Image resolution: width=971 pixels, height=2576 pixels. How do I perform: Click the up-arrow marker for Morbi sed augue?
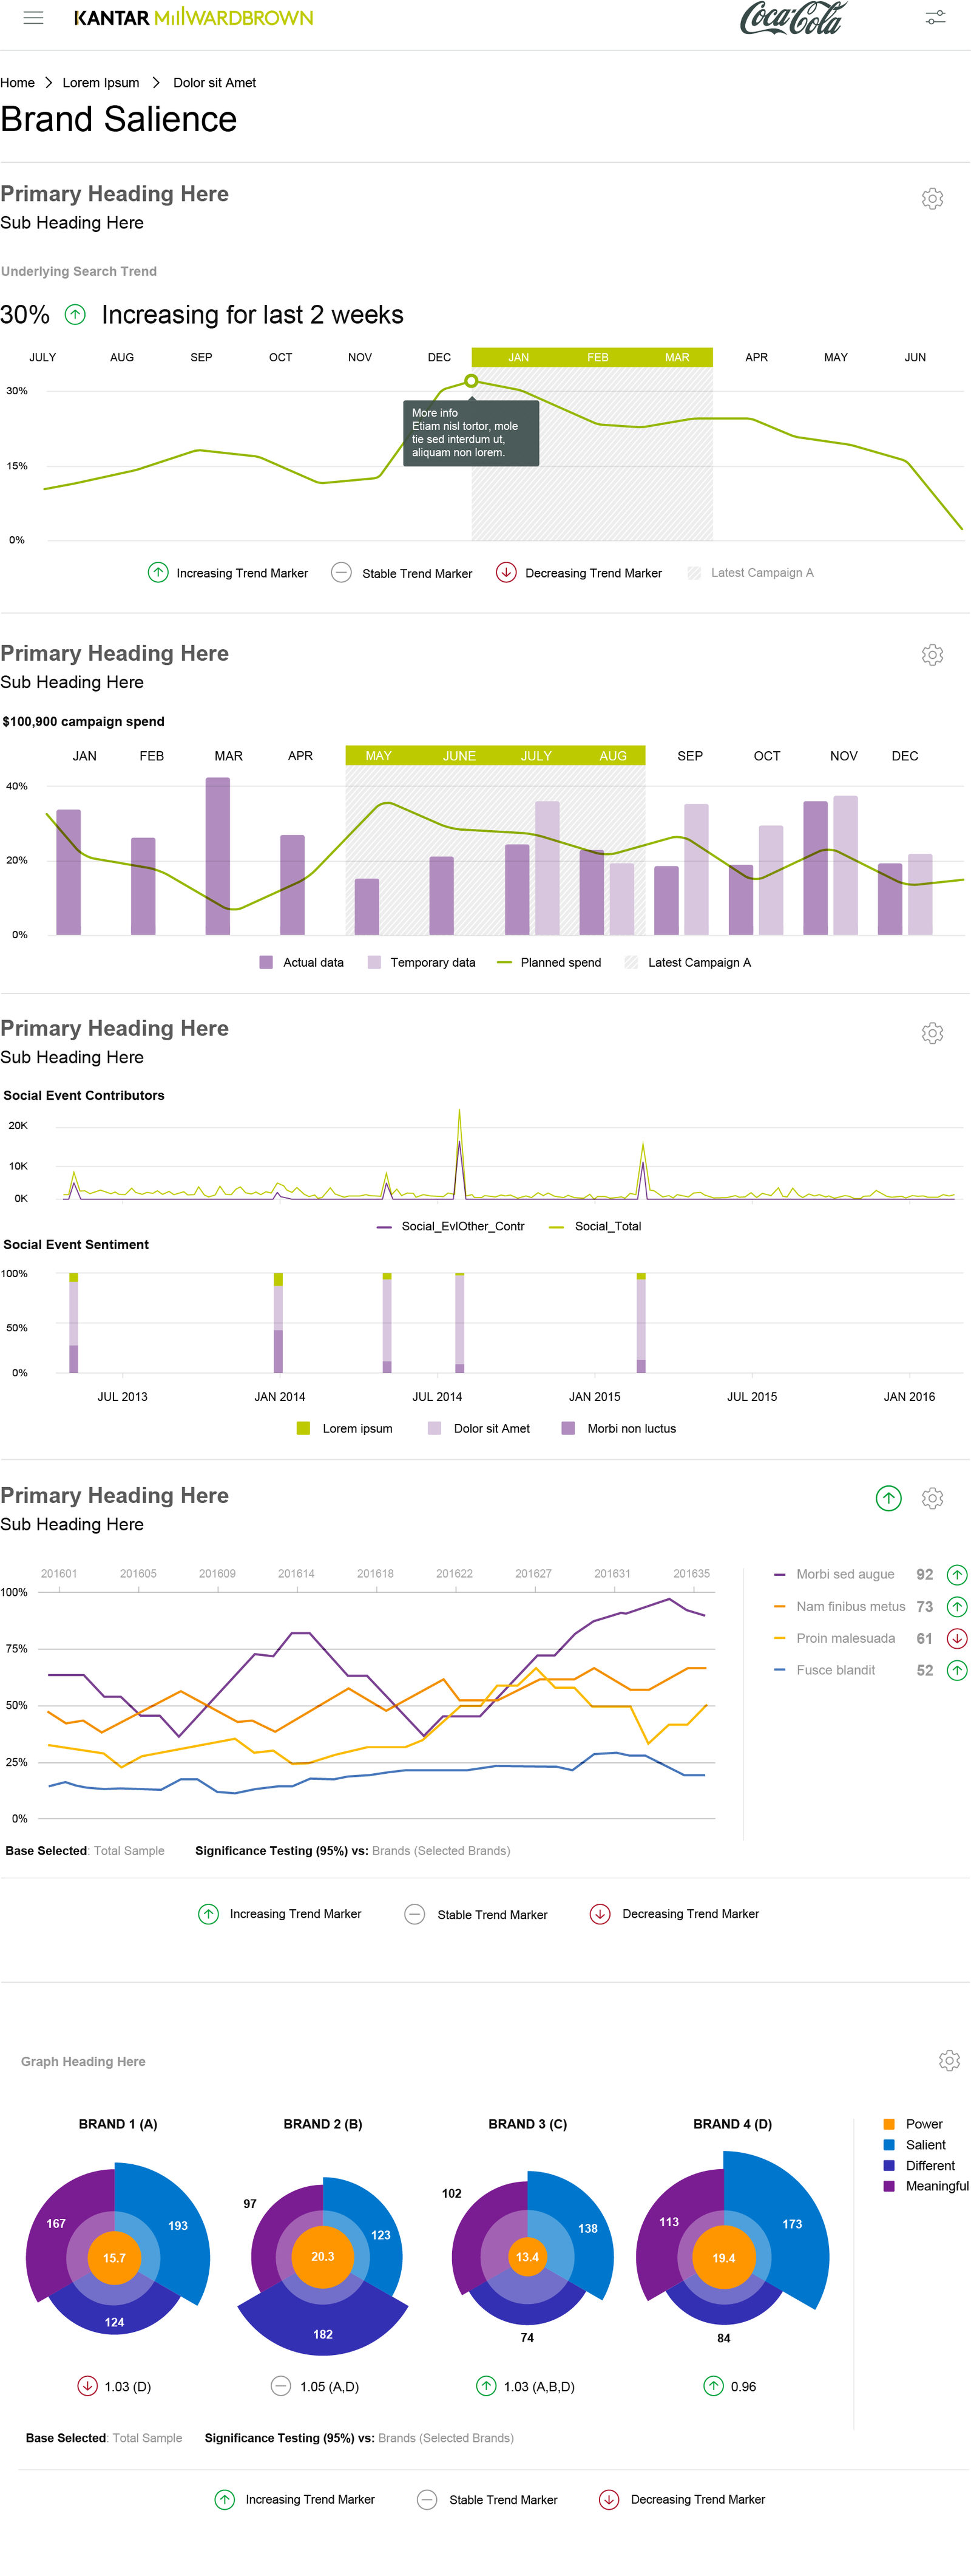[956, 1574]
